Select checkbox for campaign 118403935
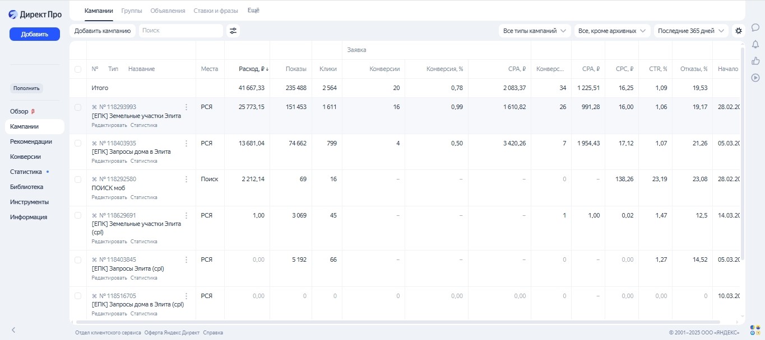Screen dimensions: 765x340 click(x=78, y=143)
